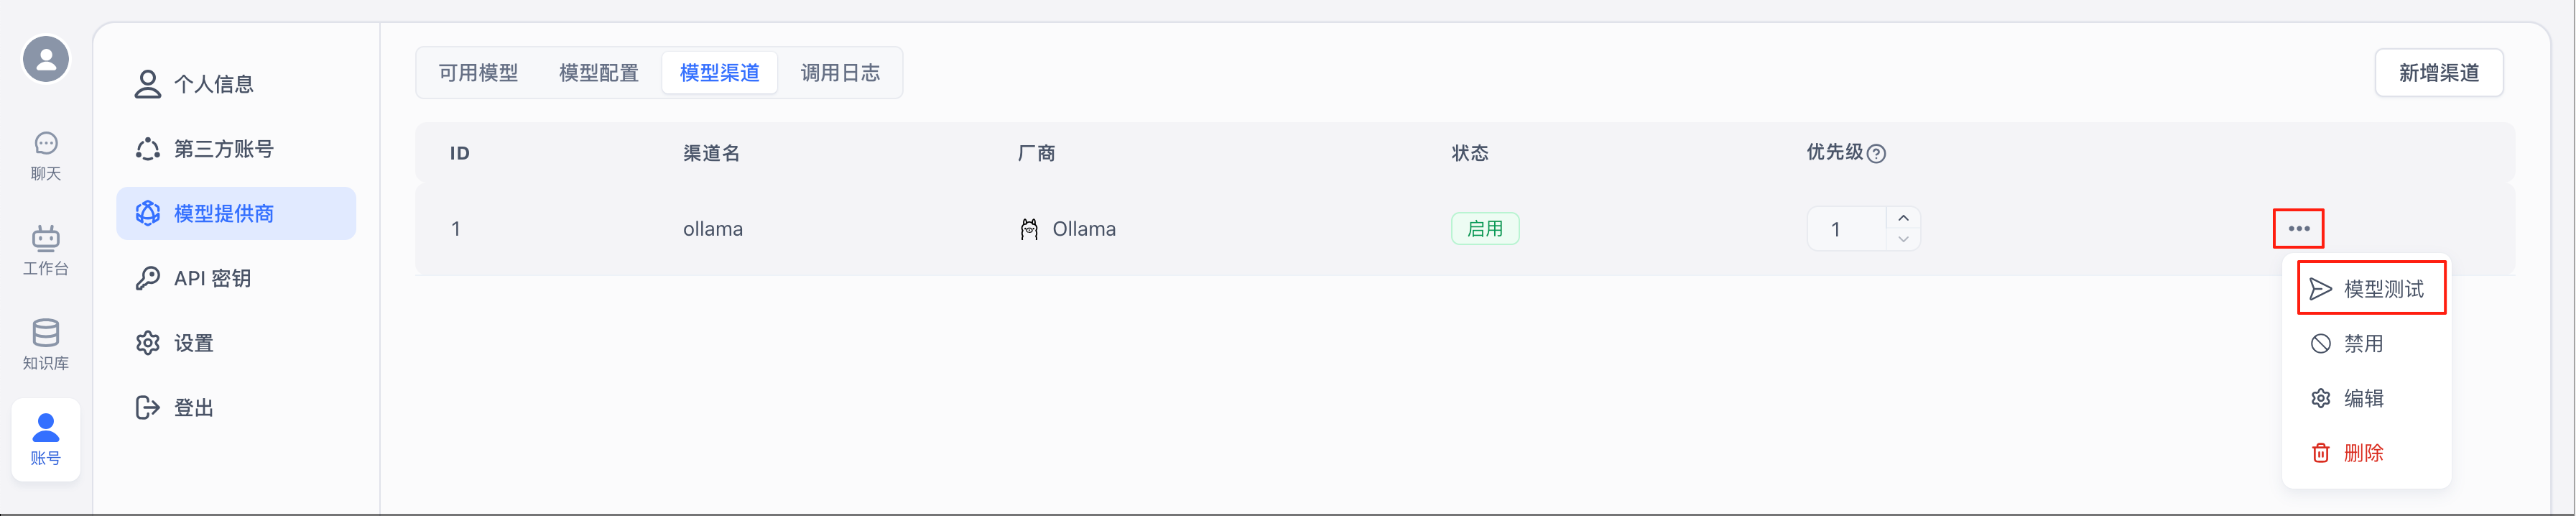
Task: Click the user avatar icon
Action: pos(46,59)
